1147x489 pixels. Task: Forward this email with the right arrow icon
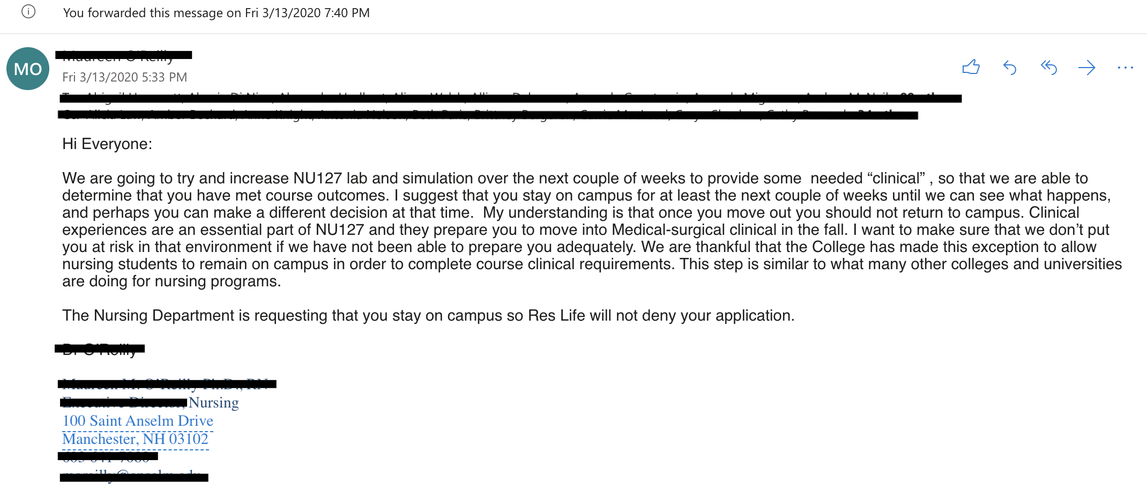click(x=1086, y=68)
